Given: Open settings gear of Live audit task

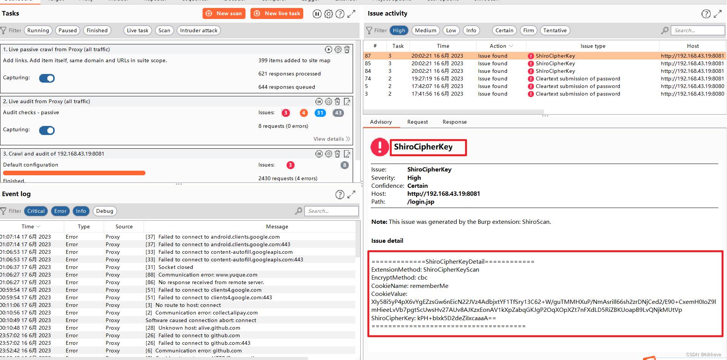Looking at the screenshot, I should point(328,101).
